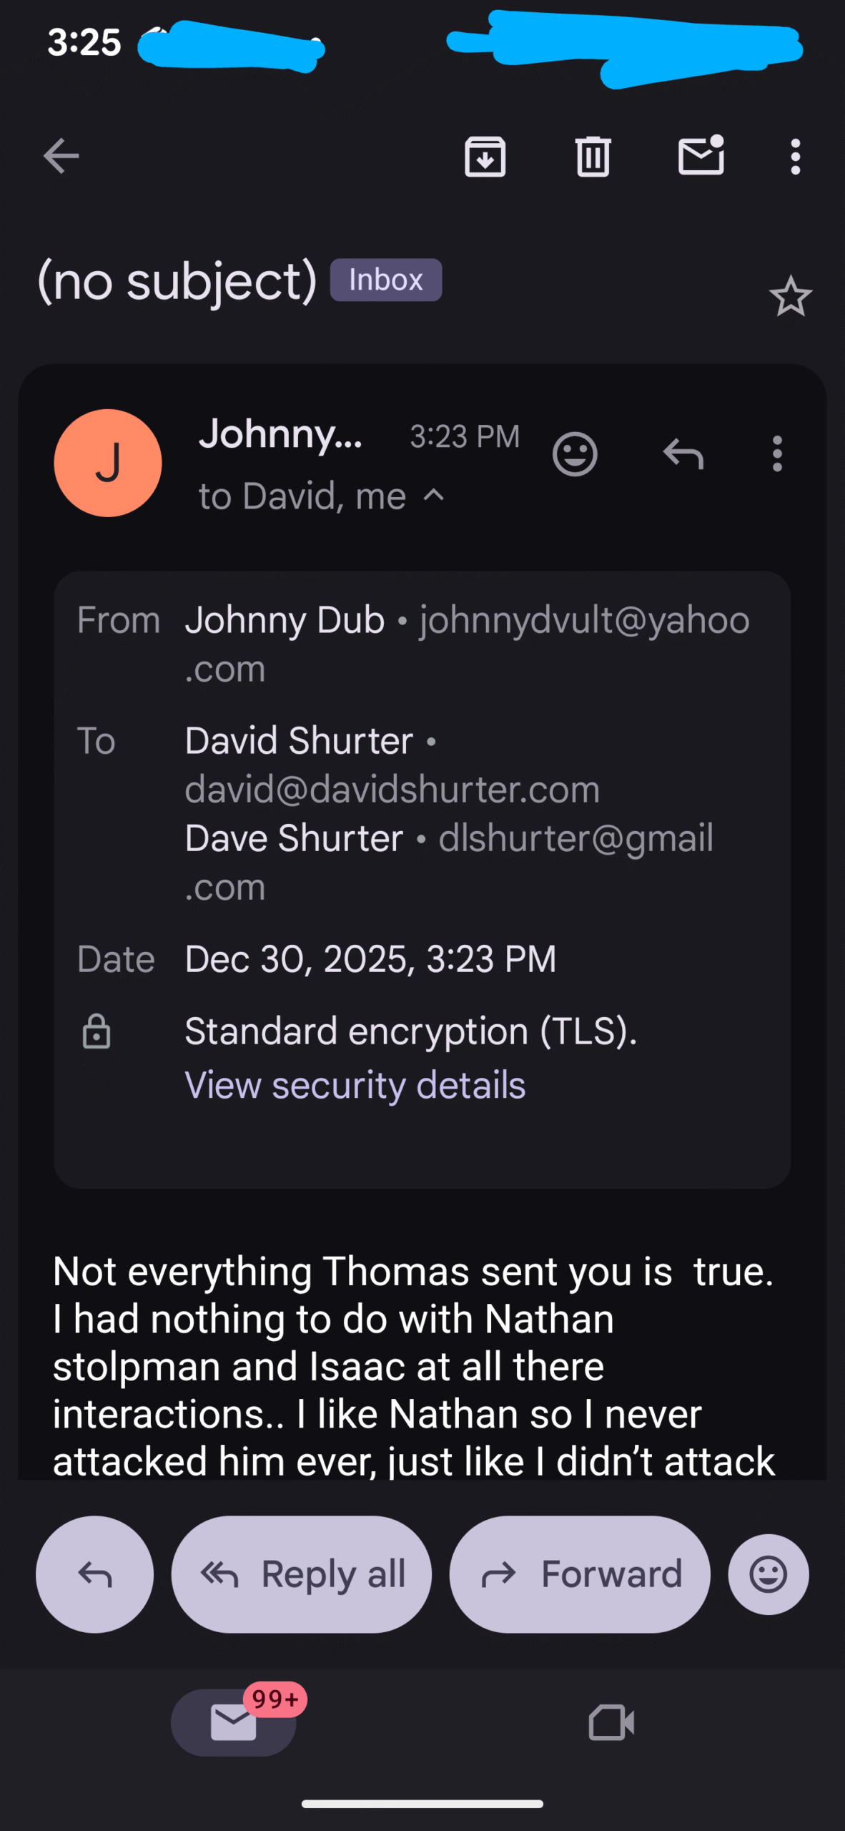
Task: Tap the bottom emoji reaction button
Action: pos(769,1574)
